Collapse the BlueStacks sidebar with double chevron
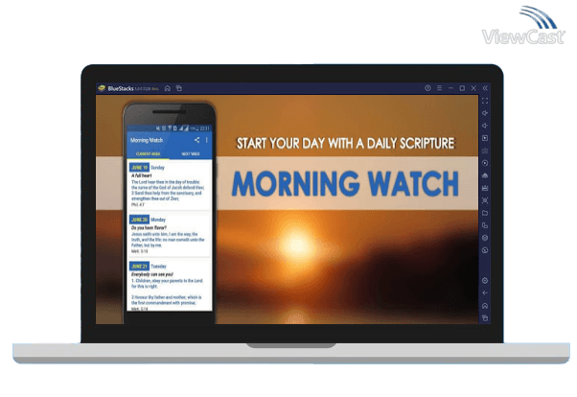The image size is (577, 397). tap(485, 88)
